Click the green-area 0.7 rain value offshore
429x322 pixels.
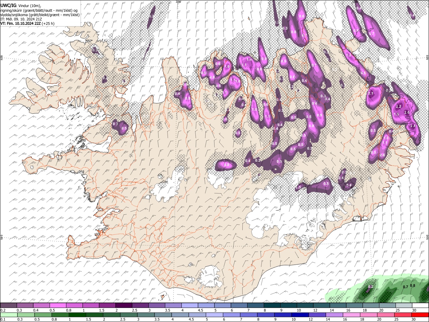(x=405, y=287)
